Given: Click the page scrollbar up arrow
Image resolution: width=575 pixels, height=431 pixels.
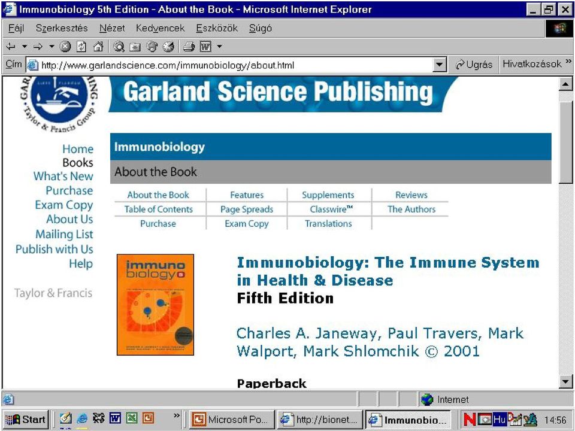Looking at the screenshot, I should point(565,84).
